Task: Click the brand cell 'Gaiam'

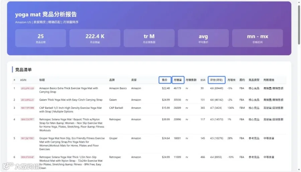Action: tap(113, 100)
